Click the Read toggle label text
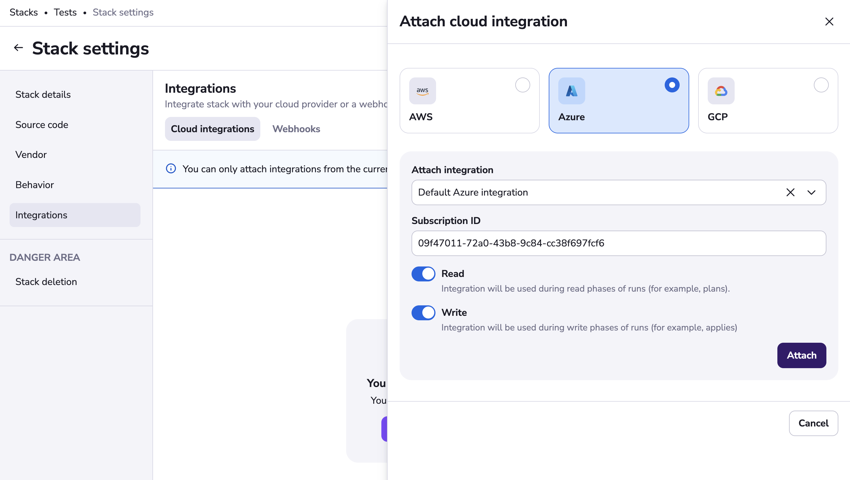Image resolution: width=850 pixels, height=480 pixels. click(453, 274)
